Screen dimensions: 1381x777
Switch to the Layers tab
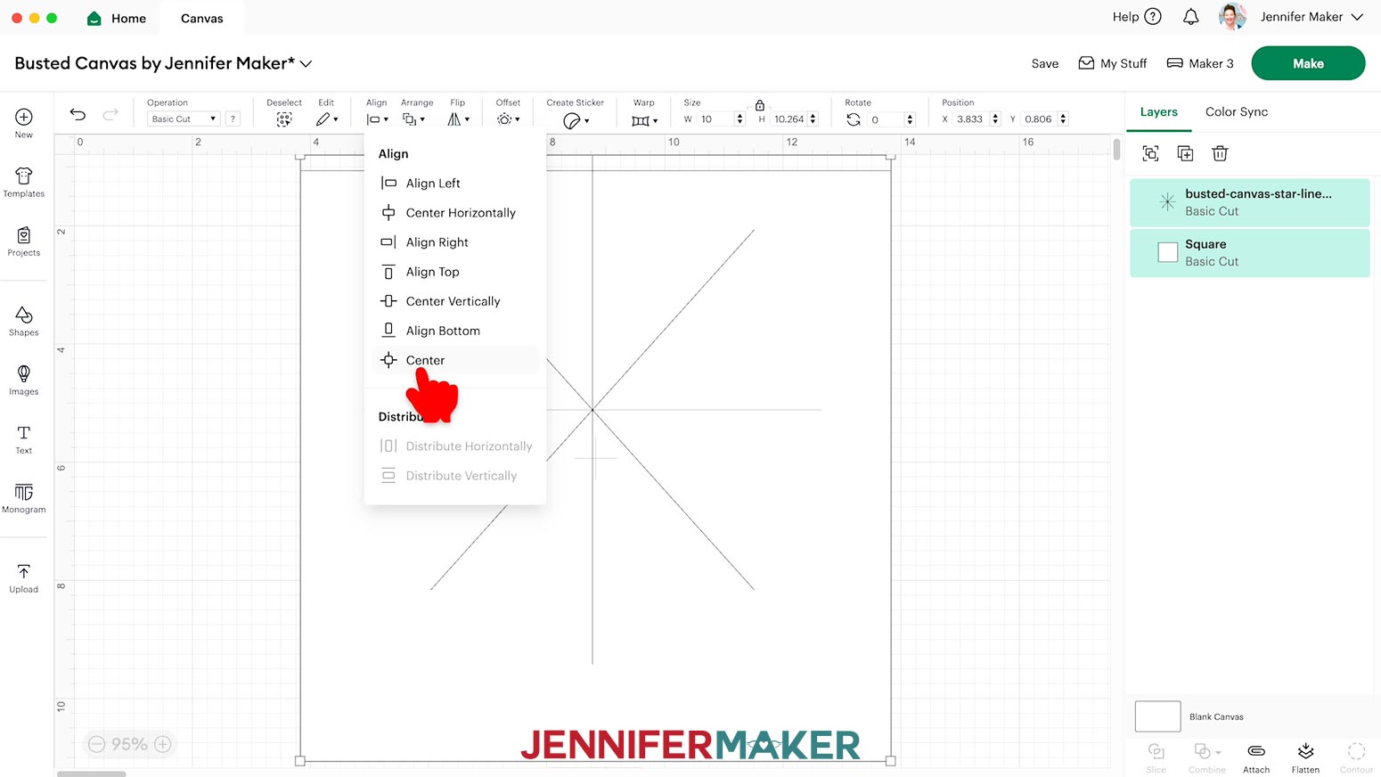(1158, 112)
